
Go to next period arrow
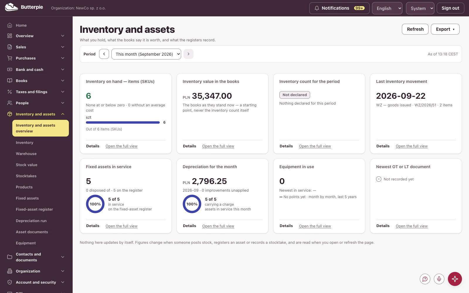[x=188, y=54]
